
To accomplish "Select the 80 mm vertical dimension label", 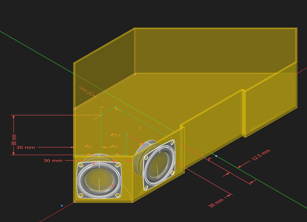I will pos(14,139).
